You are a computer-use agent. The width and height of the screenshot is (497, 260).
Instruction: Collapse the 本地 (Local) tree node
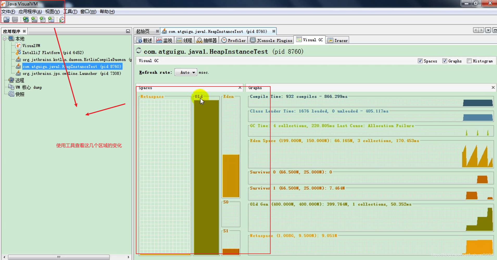tap(4, 38)
